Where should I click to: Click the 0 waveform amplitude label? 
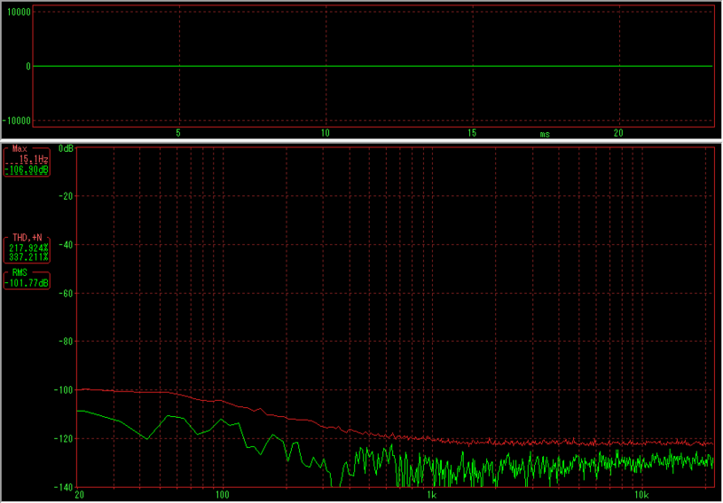coord(28,66)
